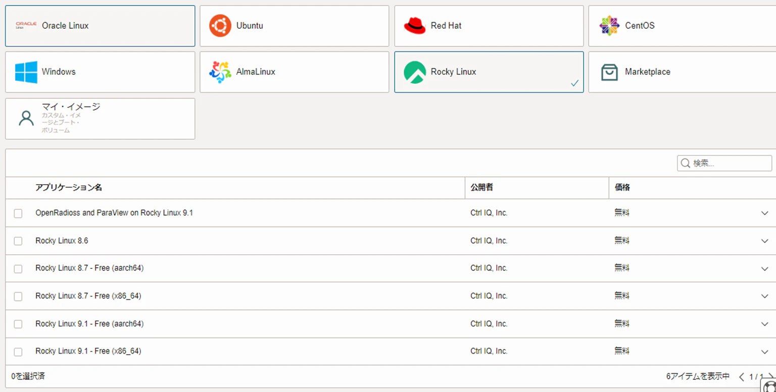776x392 pixels.
Task: Click the アプリケーション名 column header
Action: coord(69,188)
